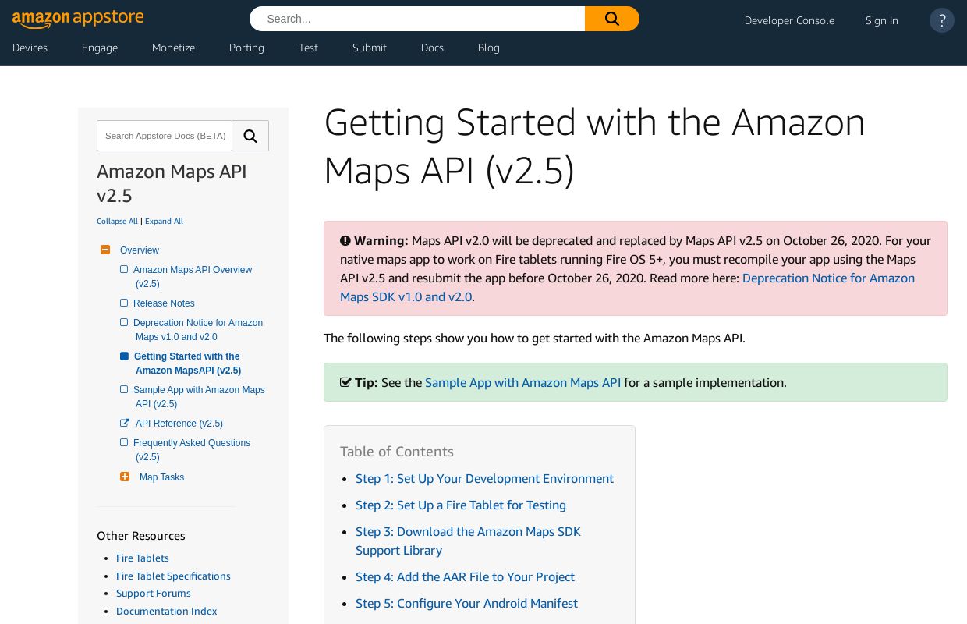Open the Blog menu
Image resolution: width=967 pixels, height=624 pixels.
coord(489,48)
